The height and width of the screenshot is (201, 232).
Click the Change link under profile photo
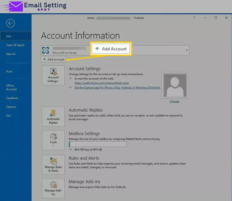coord(174,101)
